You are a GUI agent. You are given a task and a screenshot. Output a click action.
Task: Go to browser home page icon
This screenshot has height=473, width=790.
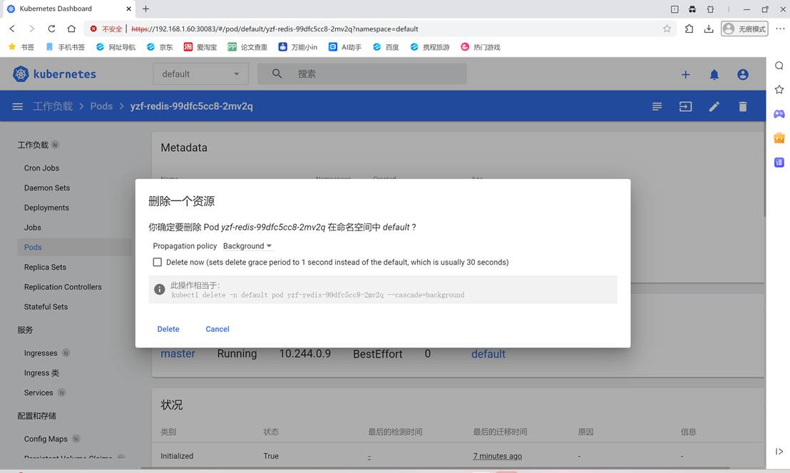(71, 29)
